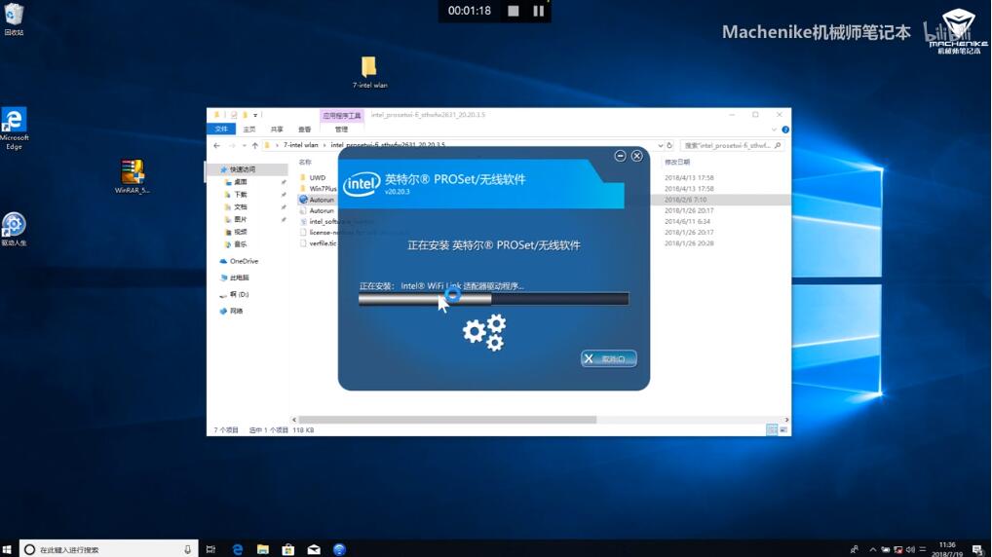The height and width of the screenshot is (557, 992).
Task: Select OneDrive in navigation pane
Action: [x=244, y=261]
